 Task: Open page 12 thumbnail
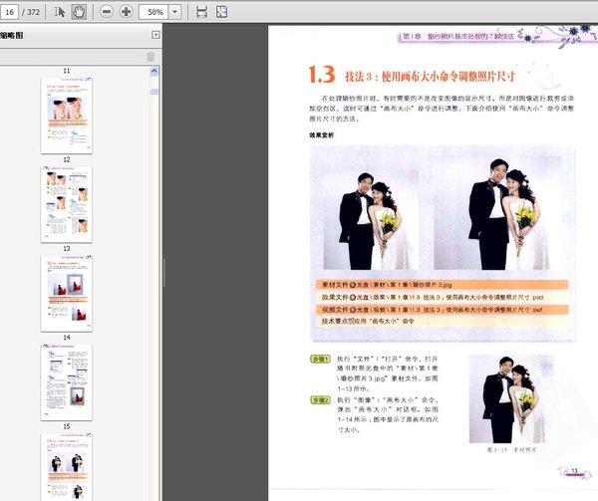pos(67,204)
